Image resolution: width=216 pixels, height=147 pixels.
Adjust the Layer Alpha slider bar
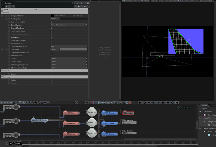point(74,50)
